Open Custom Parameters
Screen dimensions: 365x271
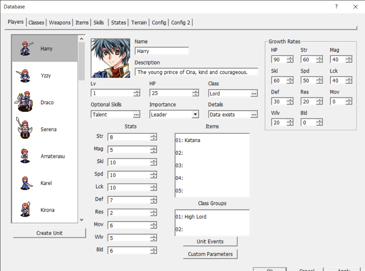click(210, 254)
